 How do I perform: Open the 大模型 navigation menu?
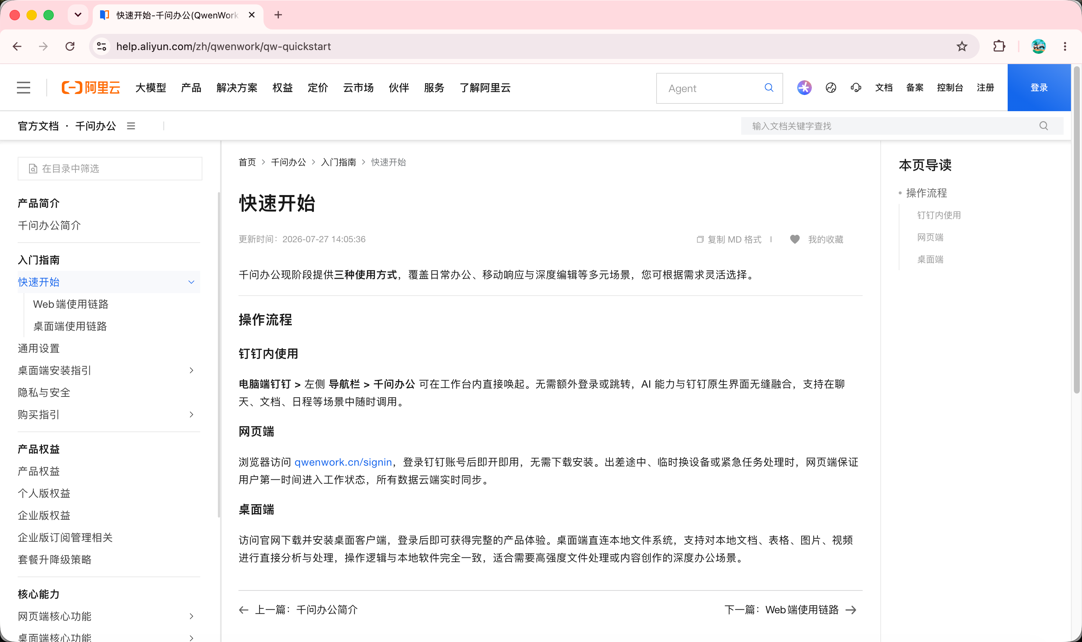(x=151, y=88)
